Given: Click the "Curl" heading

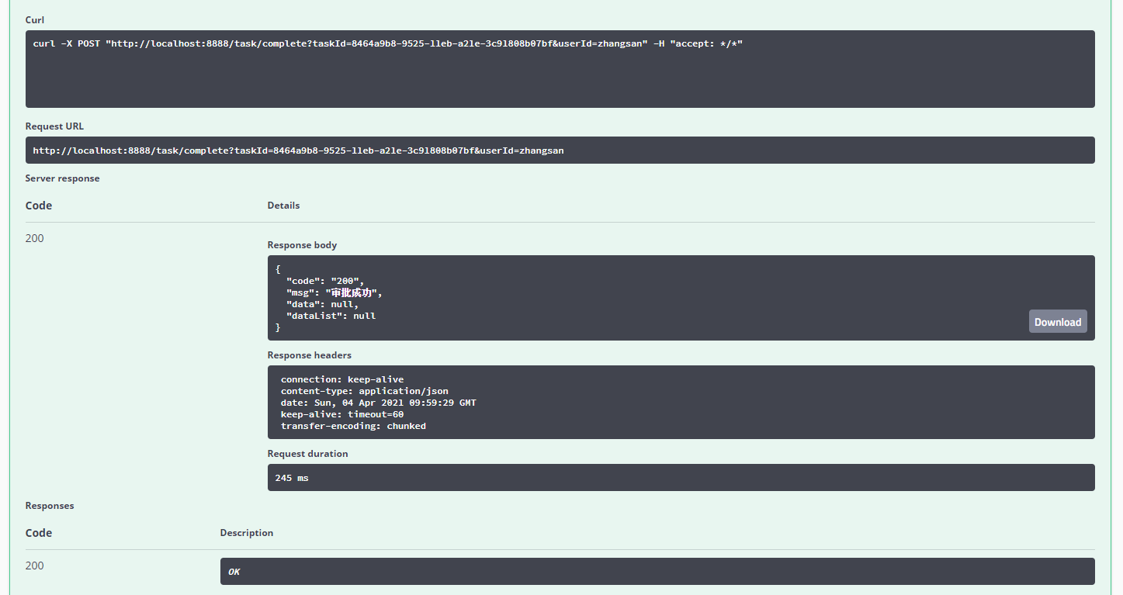Looking at the screenshot, I should tap(35, 19).
